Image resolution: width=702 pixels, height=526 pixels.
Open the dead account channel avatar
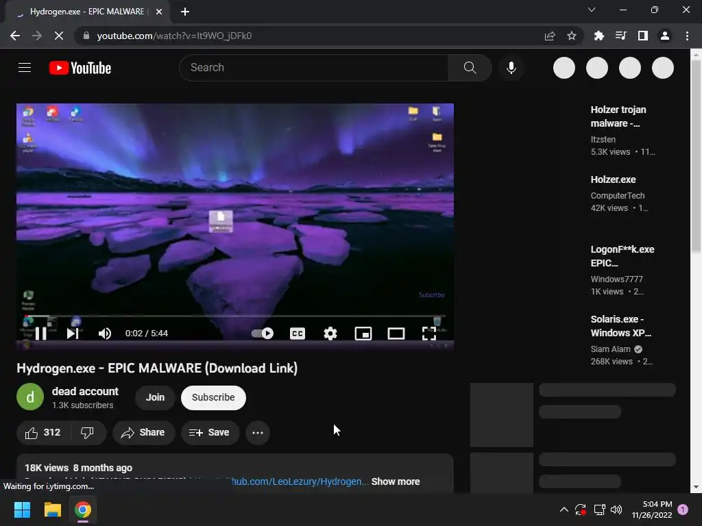(30, 397)
